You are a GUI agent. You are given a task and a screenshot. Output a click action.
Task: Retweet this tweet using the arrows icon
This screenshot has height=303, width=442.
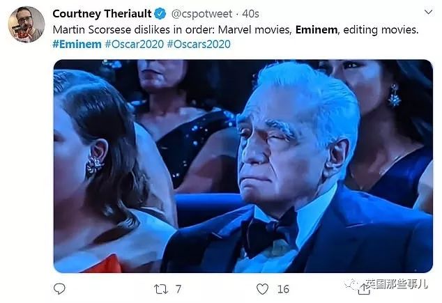click(x=160, y=288)
